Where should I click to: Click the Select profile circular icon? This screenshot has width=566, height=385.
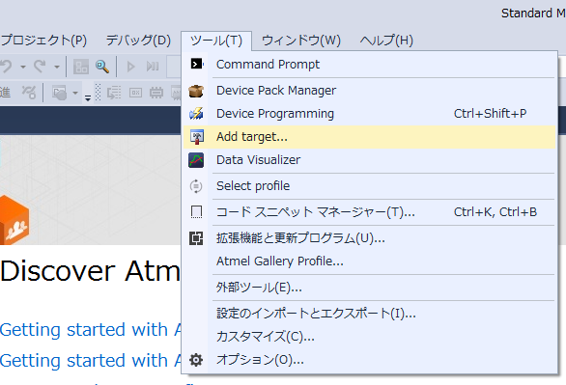[196, 186]
